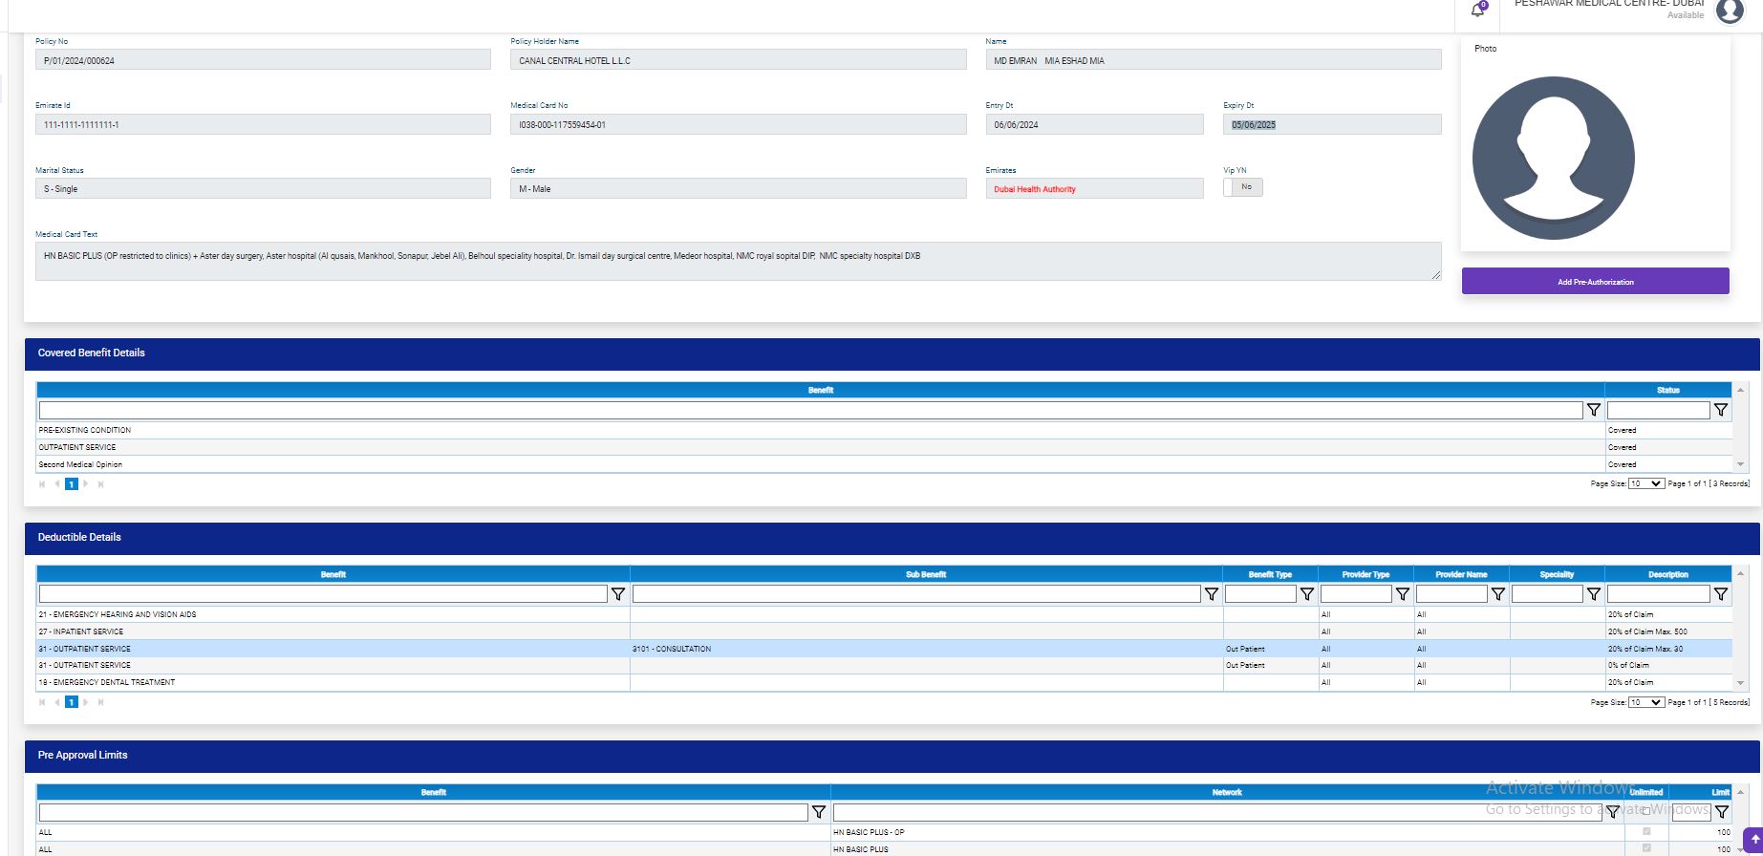Open the user profile avatar menu

pyautogui.click(x=1730, y=11)
